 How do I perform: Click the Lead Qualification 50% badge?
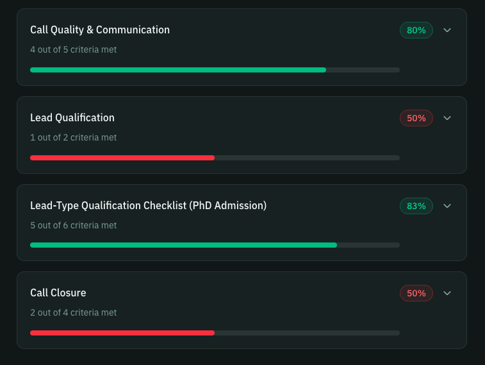[416, 118]
